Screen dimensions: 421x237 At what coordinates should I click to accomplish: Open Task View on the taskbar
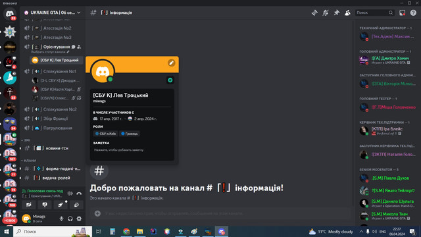[99, 231]
